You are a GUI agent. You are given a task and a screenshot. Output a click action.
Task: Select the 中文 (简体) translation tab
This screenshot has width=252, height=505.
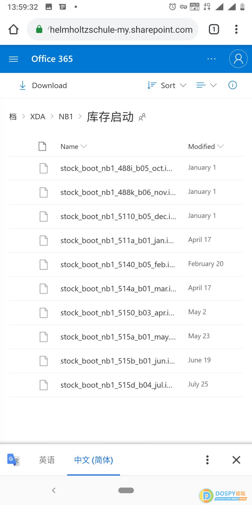click(x=93, y=460)
